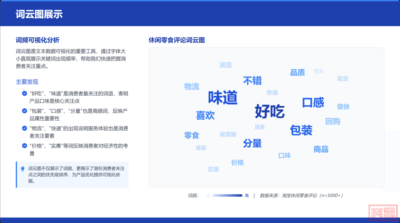This screenshot has height=223, width=400.
Task: Click the 高 label on frequency legend
Action: (x=247, y=196)
